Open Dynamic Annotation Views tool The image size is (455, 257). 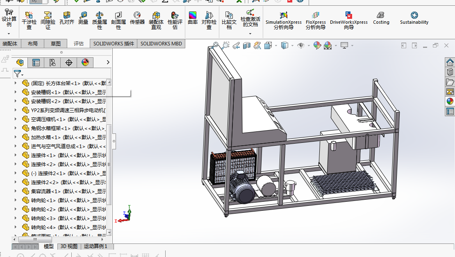coord(257,45)
